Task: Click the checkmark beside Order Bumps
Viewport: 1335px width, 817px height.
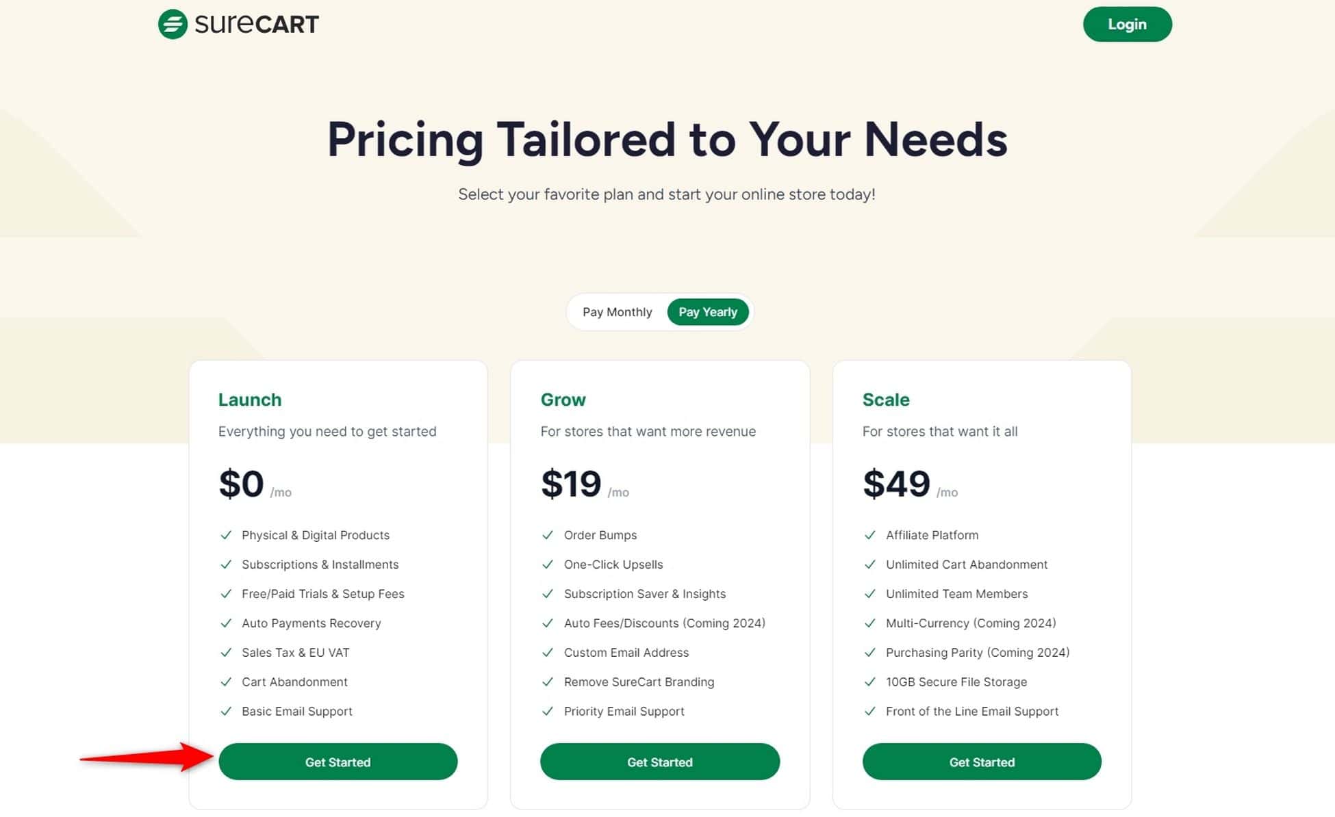Action: point(548,535)
